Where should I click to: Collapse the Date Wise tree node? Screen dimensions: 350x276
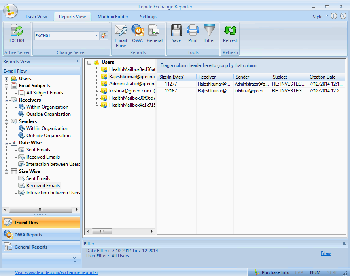point(6,143)
